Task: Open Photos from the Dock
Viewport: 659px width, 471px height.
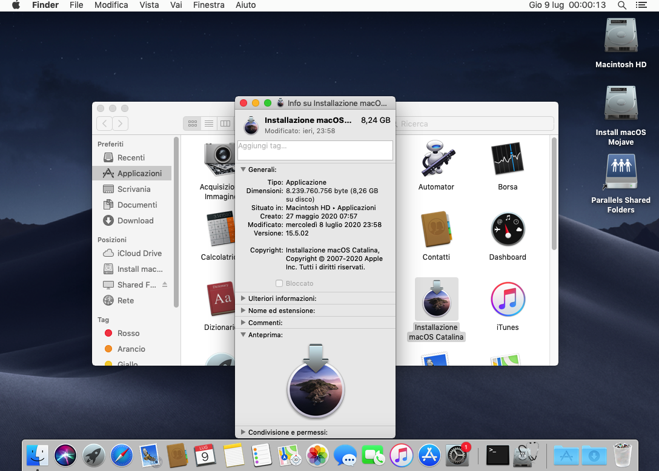Action: pyautogui.click(x=317, y=455)
